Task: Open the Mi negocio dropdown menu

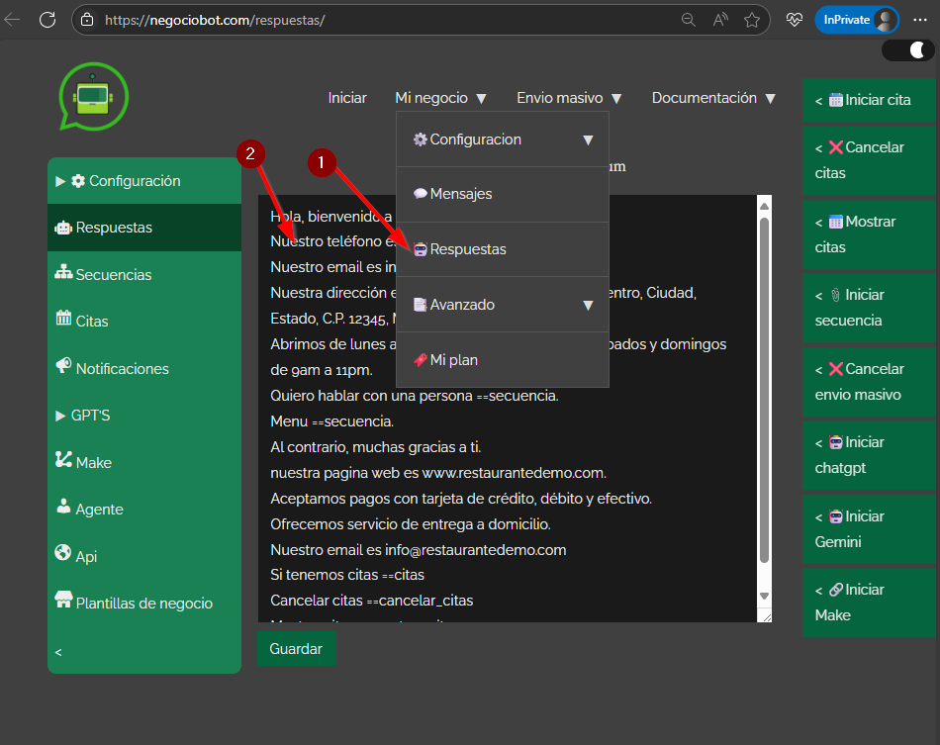Action: [440, 98]
